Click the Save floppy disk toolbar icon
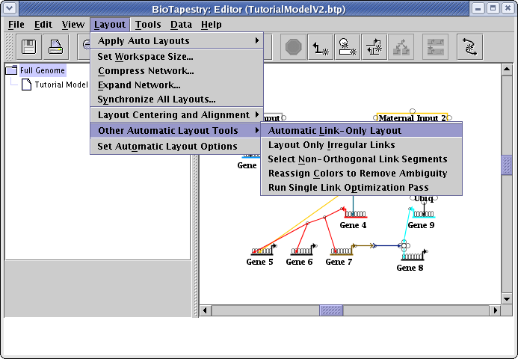The width and height of the screenshot is (518, 359). (30, 47)
